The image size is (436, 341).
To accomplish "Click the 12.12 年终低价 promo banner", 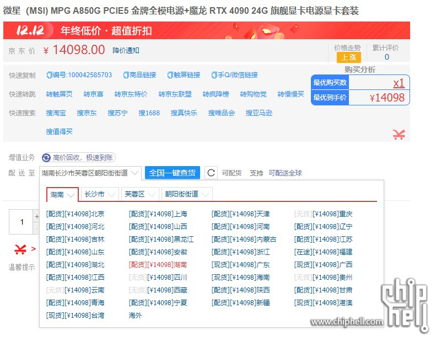I will (207, 30).
